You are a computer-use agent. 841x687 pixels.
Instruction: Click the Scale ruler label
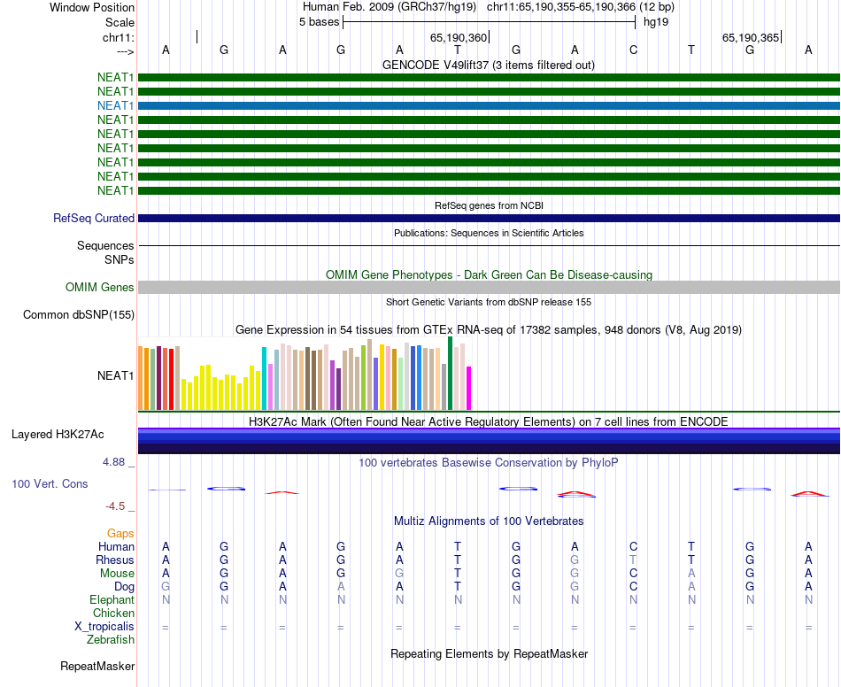click(120, 22)
